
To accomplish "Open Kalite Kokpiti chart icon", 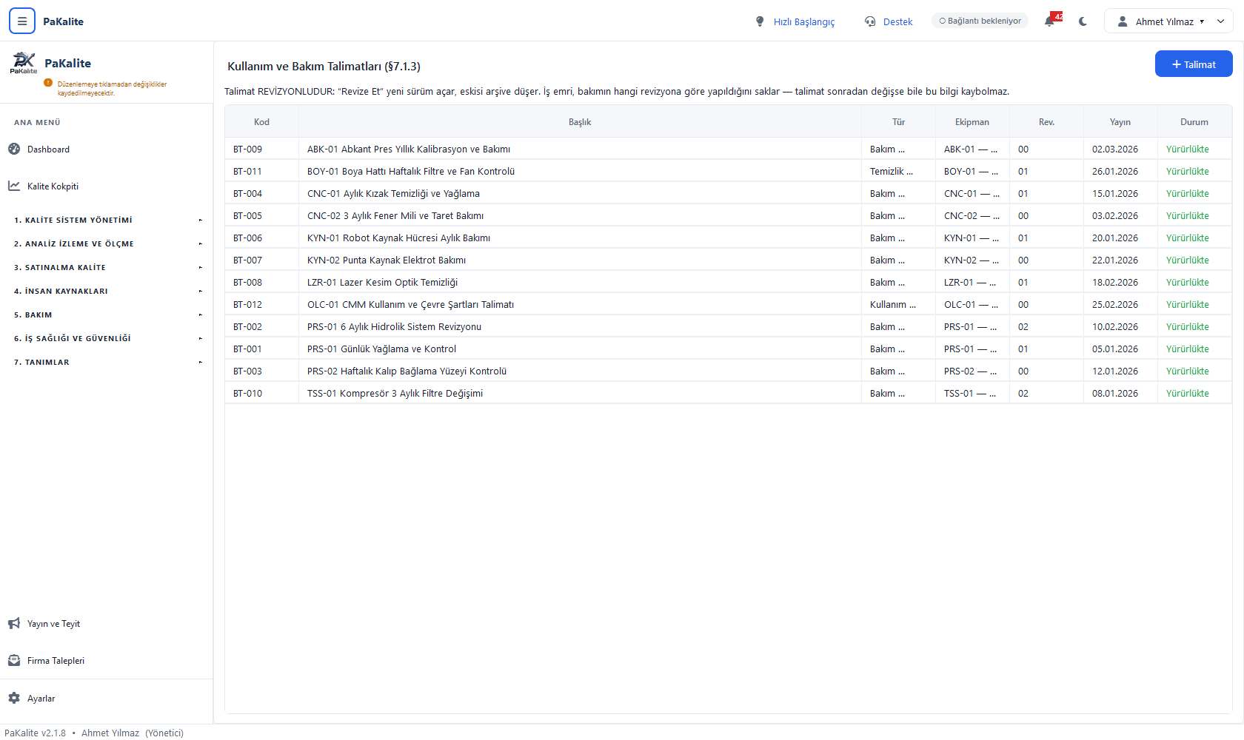I will [x=14, y=186].
